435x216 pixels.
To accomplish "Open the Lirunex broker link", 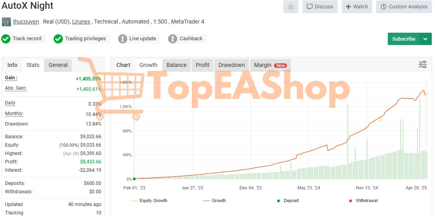I will tap(81, 22).
